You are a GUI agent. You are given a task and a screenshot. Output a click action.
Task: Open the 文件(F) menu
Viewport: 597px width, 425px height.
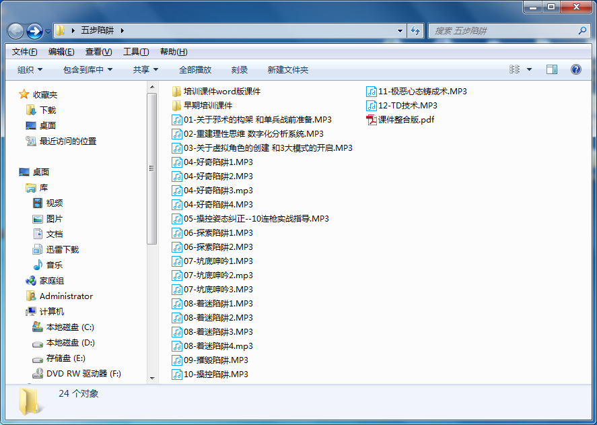(24, 51)
